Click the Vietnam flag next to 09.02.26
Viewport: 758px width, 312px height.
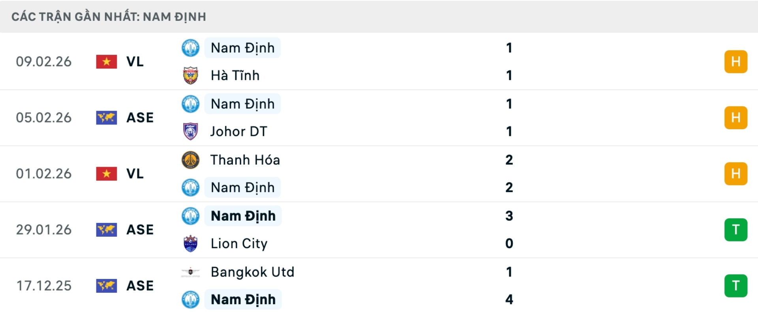pyautogui.click(x=106, y=62)
